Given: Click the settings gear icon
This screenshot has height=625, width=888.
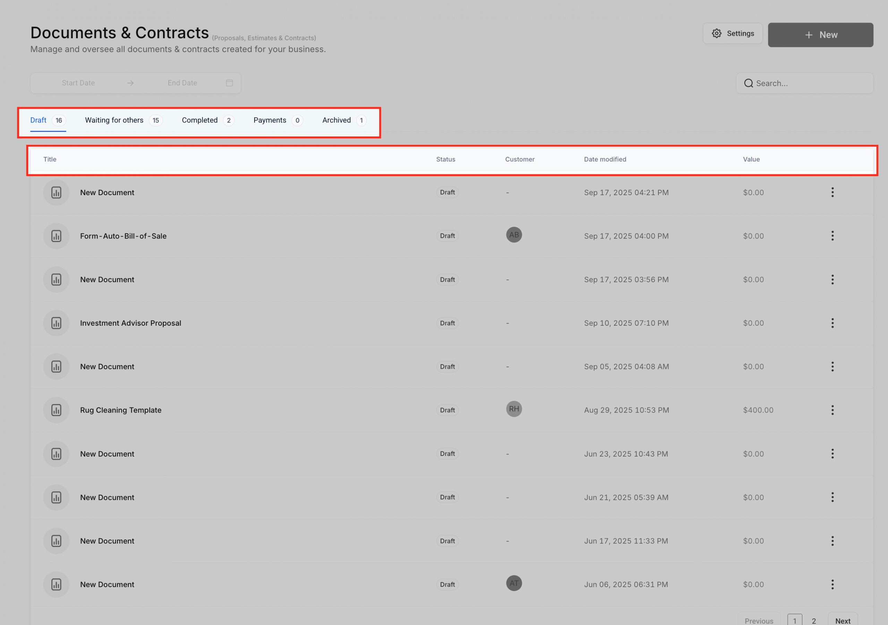Looking at the screenshot, I should click(717, 33).
